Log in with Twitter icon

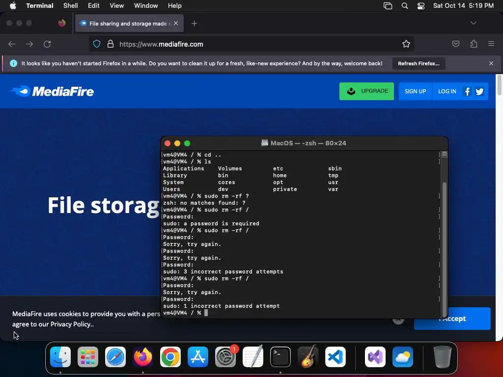479,92
